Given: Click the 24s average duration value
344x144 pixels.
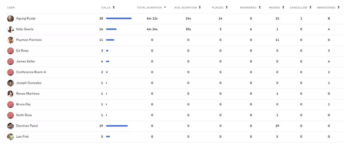Looking at the screenshot, I should coord(188,18).
